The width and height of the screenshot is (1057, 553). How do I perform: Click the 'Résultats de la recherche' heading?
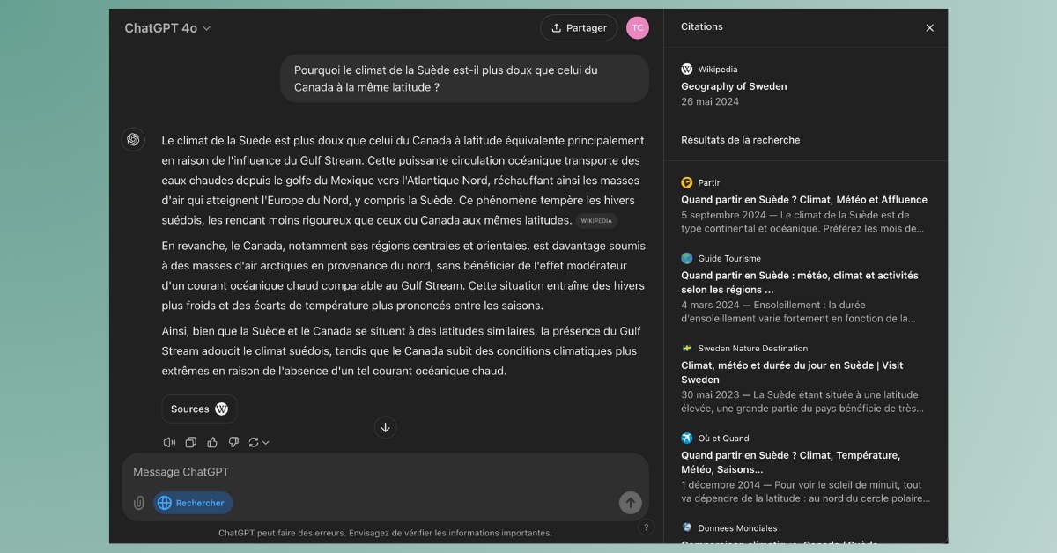pyautogui.click(x=740, y=140)
